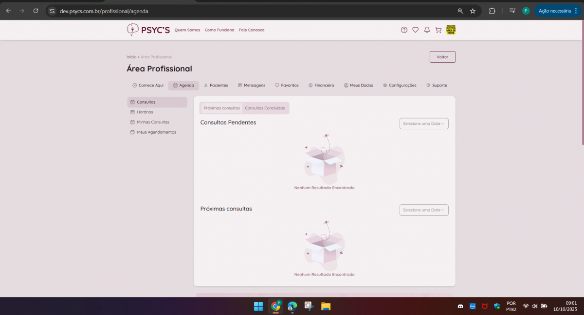Click the help question mark icon

point(404,30)
